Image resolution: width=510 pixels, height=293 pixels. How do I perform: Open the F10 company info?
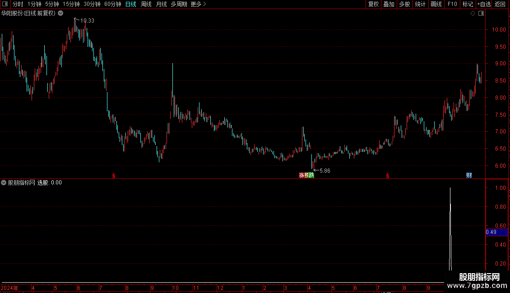(x=452, y=4)
